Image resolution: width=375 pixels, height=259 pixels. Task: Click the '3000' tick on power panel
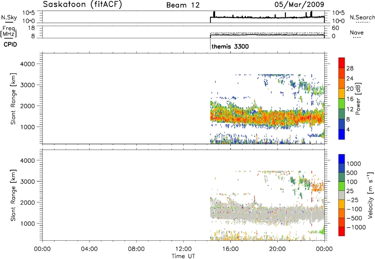pos(28,85)
